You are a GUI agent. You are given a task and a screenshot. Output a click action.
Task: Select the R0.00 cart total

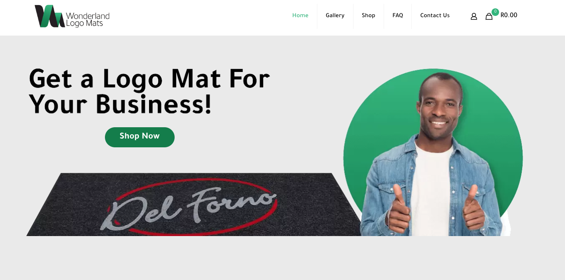point(509,15)
